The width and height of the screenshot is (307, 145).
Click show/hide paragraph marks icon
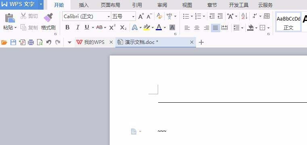point(255,16)
